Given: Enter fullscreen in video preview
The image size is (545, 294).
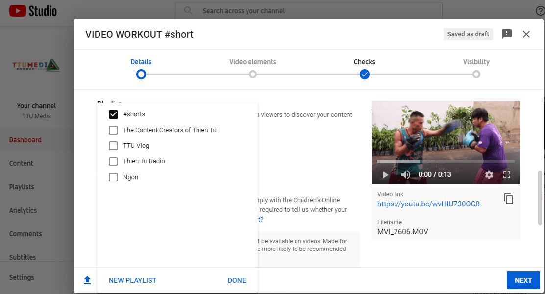Looking at the screenshot, I should (507, 175).
